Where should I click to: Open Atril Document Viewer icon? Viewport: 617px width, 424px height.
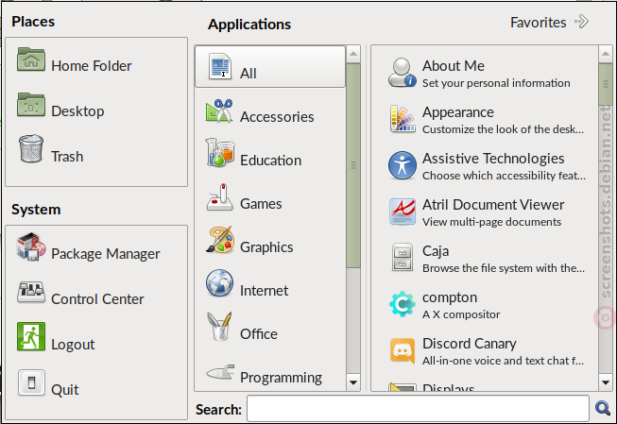(403, 212)
